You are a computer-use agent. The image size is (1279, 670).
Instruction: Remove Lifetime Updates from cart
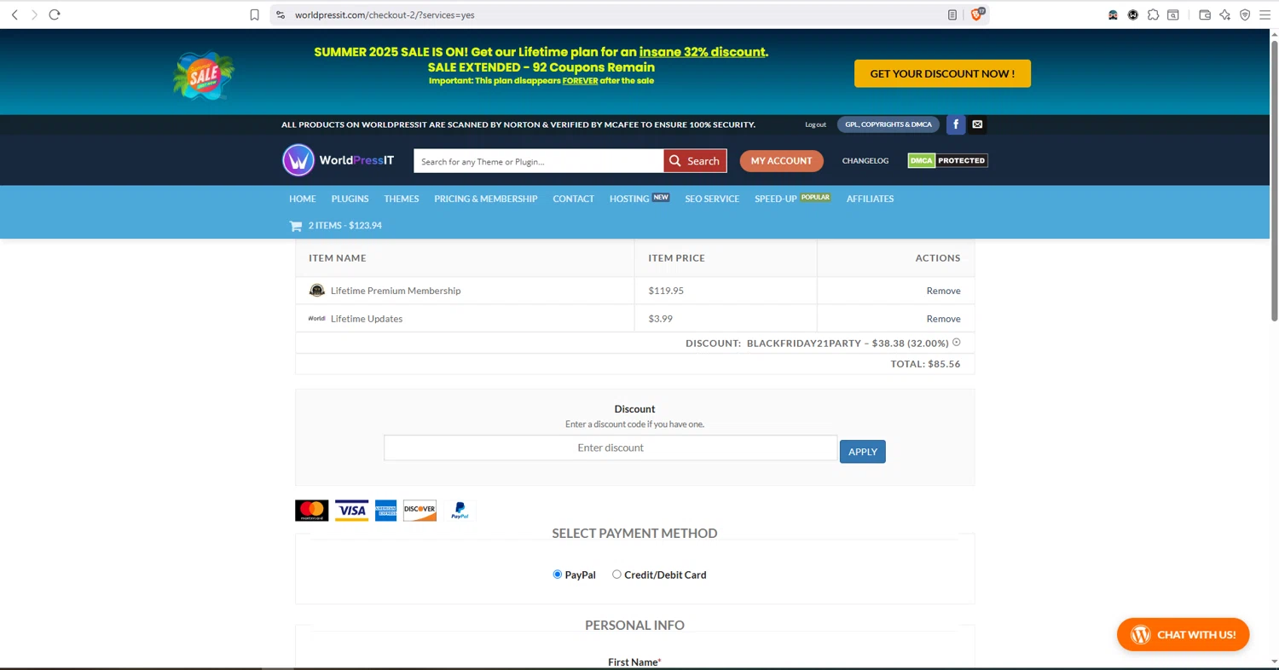[943, 319]
